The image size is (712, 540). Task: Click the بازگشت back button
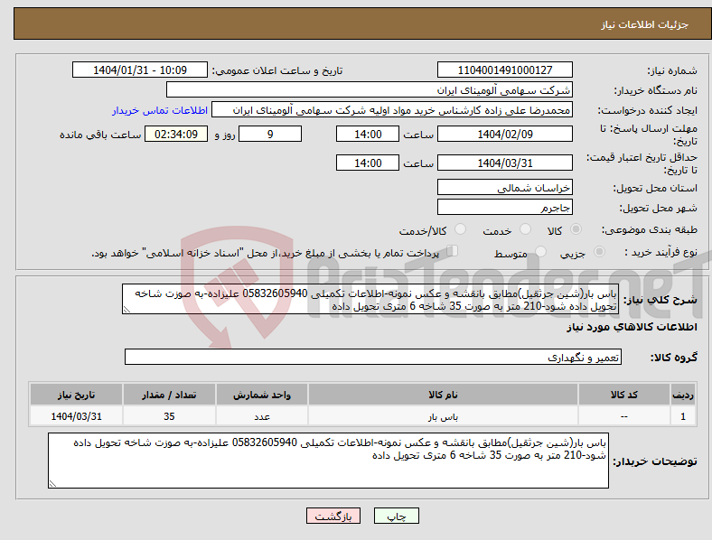[333, 516]
